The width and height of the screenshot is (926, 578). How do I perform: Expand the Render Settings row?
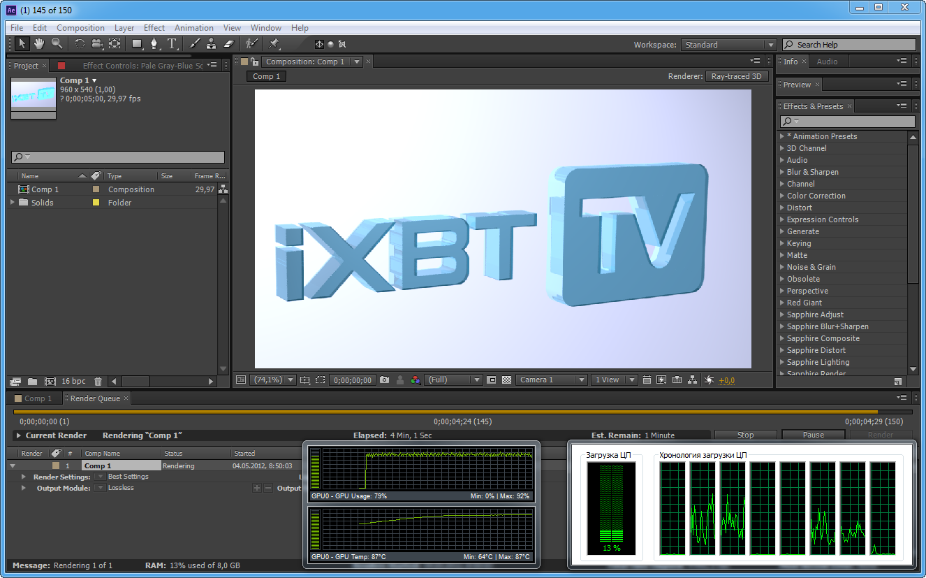pos(24,477)
